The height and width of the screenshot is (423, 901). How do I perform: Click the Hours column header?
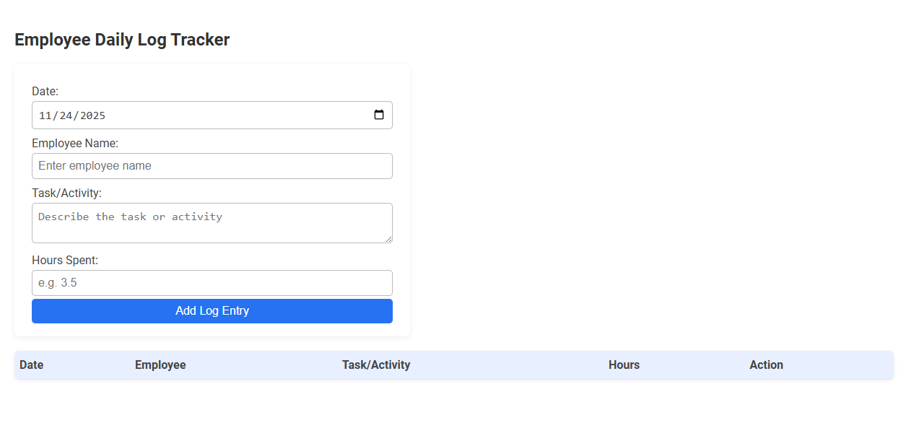coord(624,365)
